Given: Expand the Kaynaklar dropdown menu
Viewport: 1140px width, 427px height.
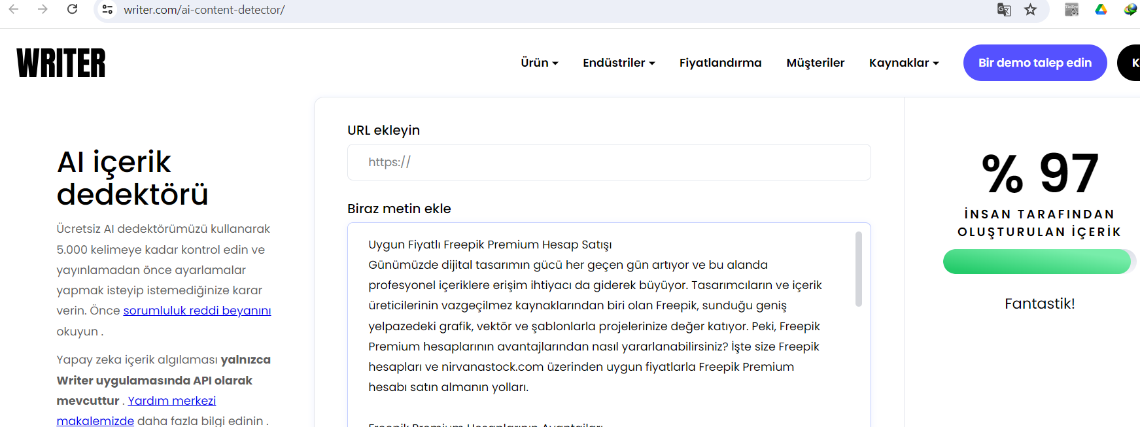Looking at the screenshot, I should click(x=904, y=63).
